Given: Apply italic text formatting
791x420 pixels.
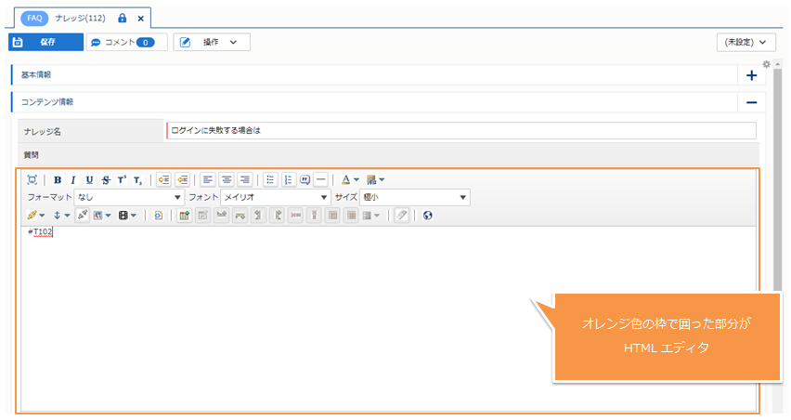Looking at the screenshot, I should pos(73,179).
